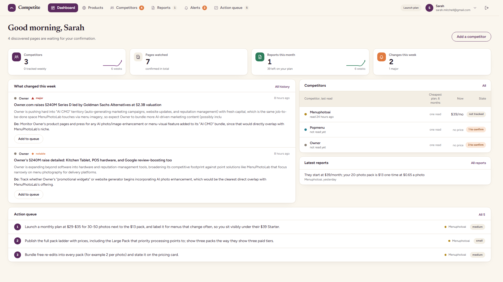Open the All history link
This screenshot has height=282, width=503.
click(x=282, y=87)
